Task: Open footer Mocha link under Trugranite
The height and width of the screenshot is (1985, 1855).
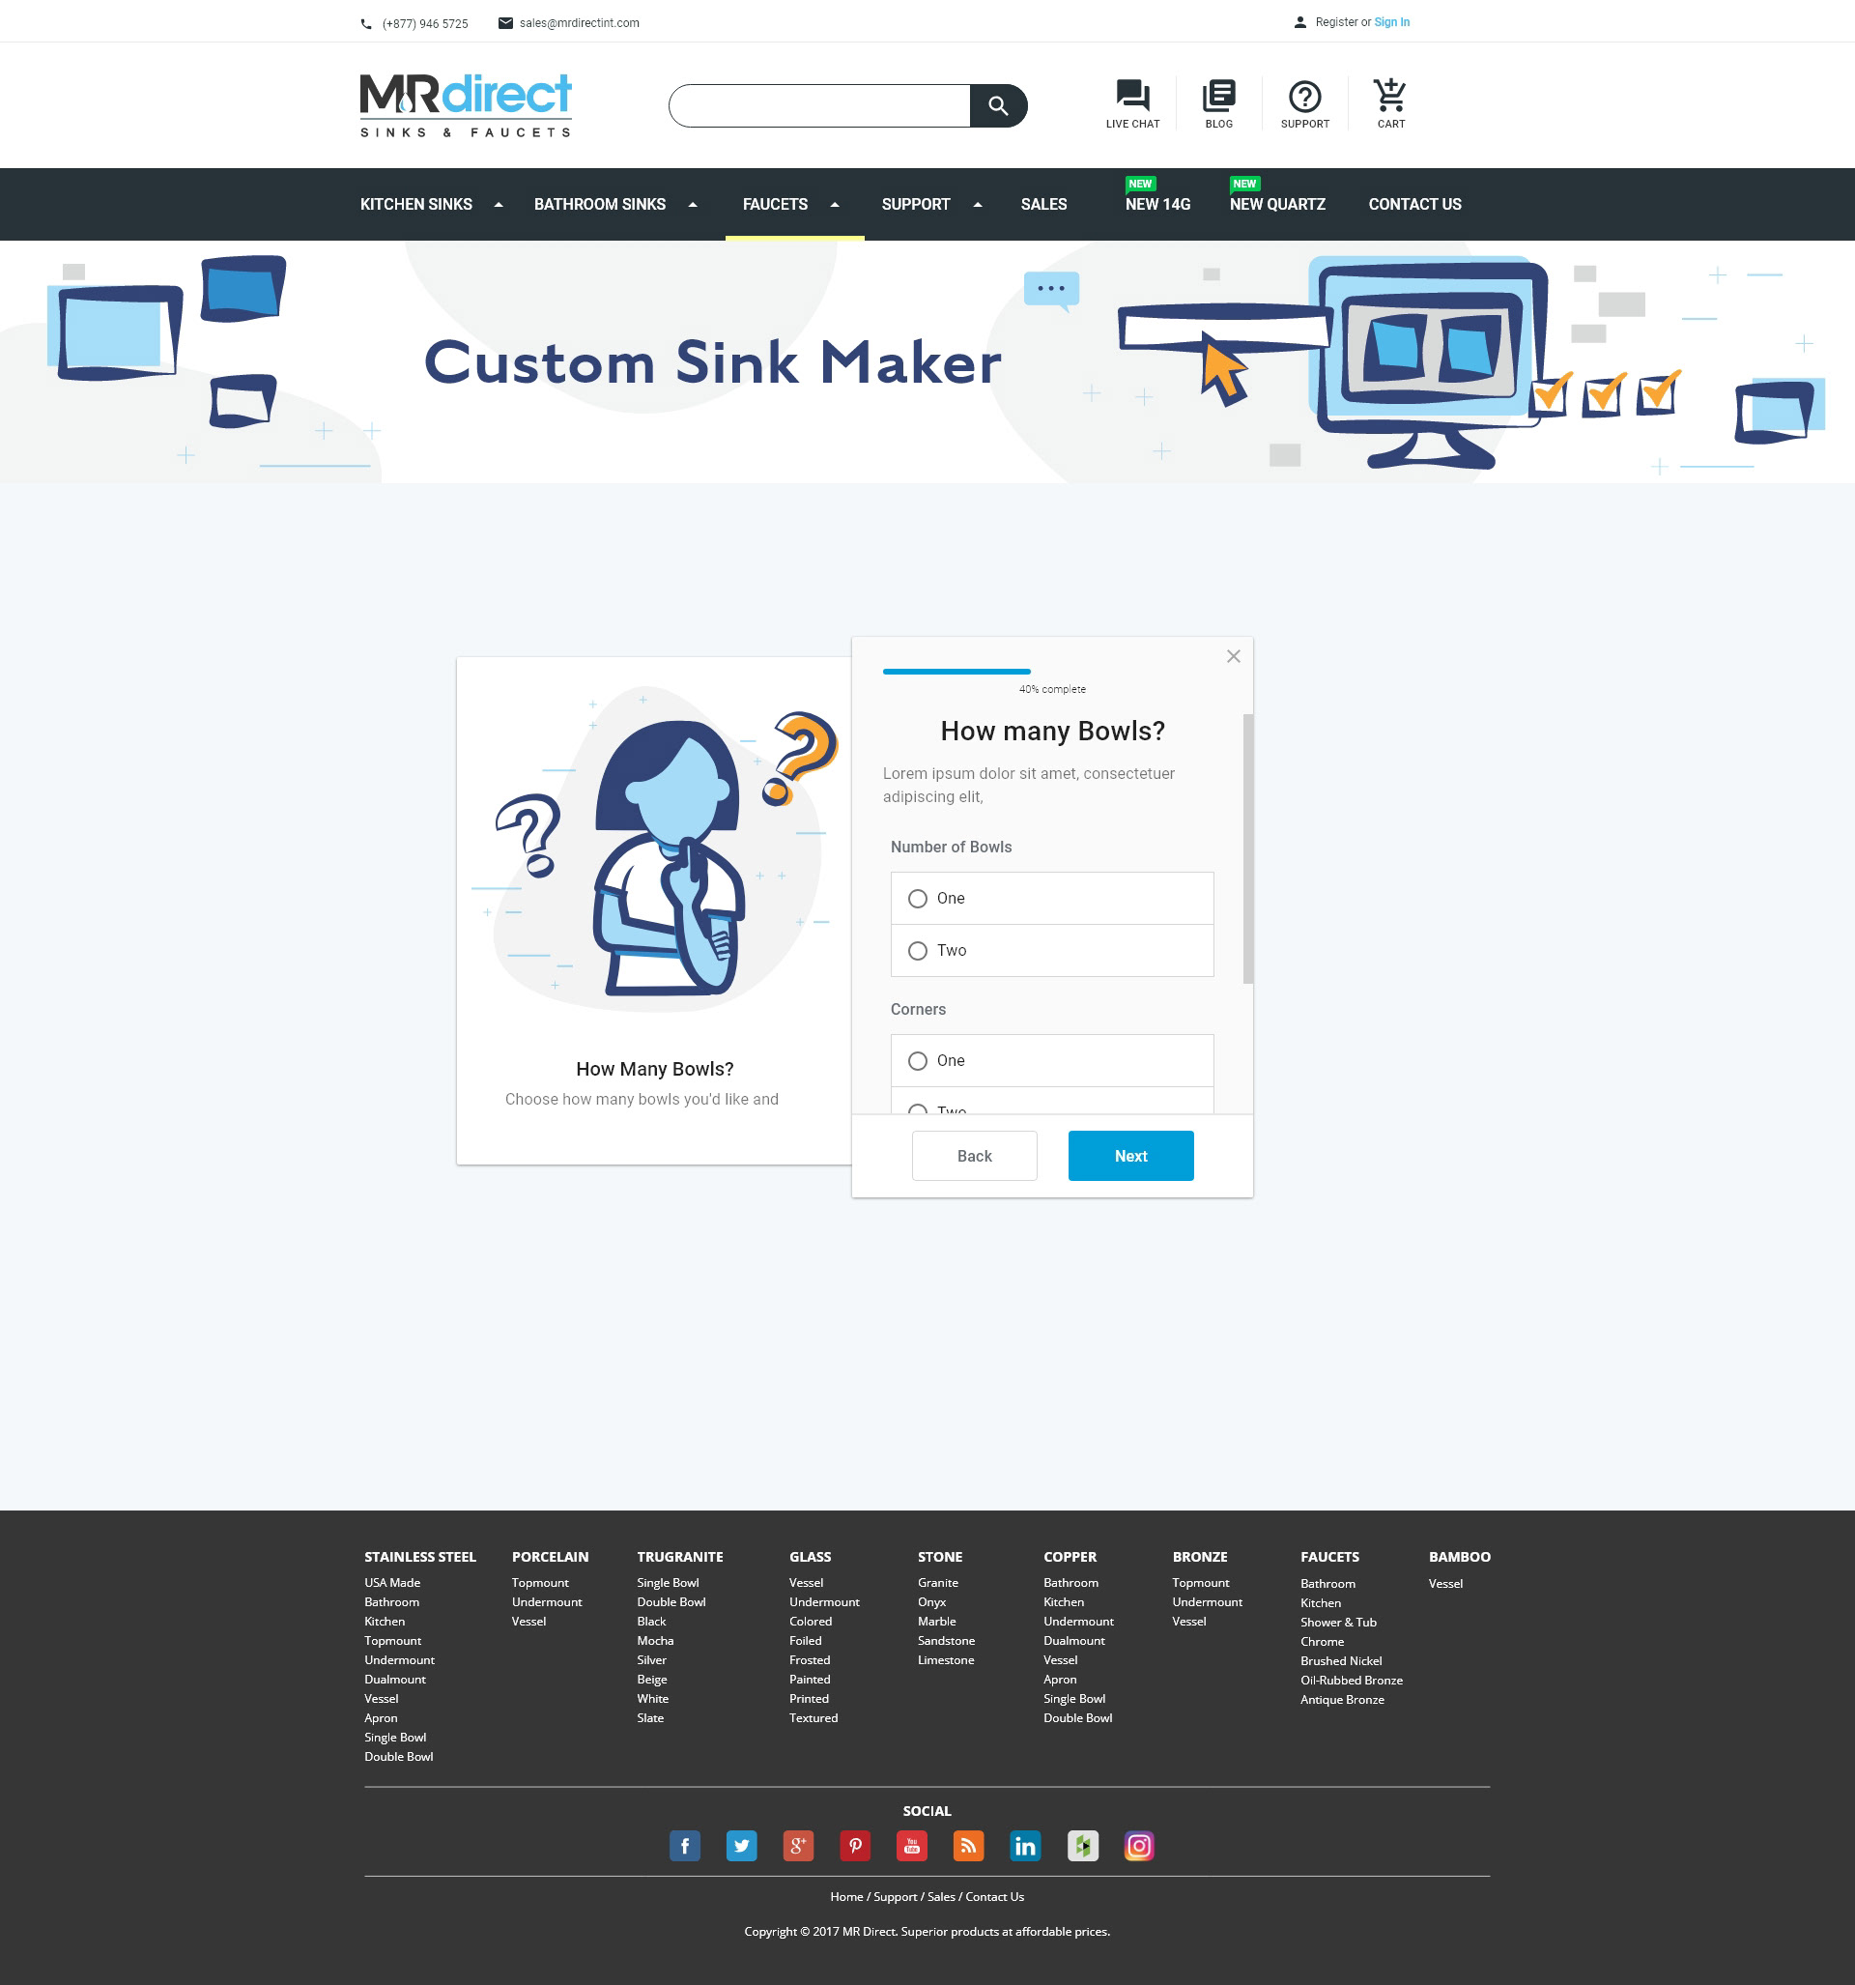Action: click(x=655, y=1641)
